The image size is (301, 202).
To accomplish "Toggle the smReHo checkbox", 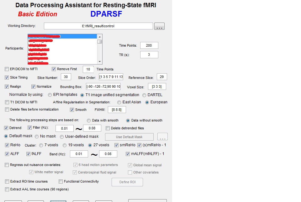I will click(x=117, y=145).
